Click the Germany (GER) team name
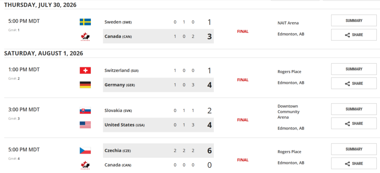The width and height of the screenshot is (380, 173). point(119,85)
